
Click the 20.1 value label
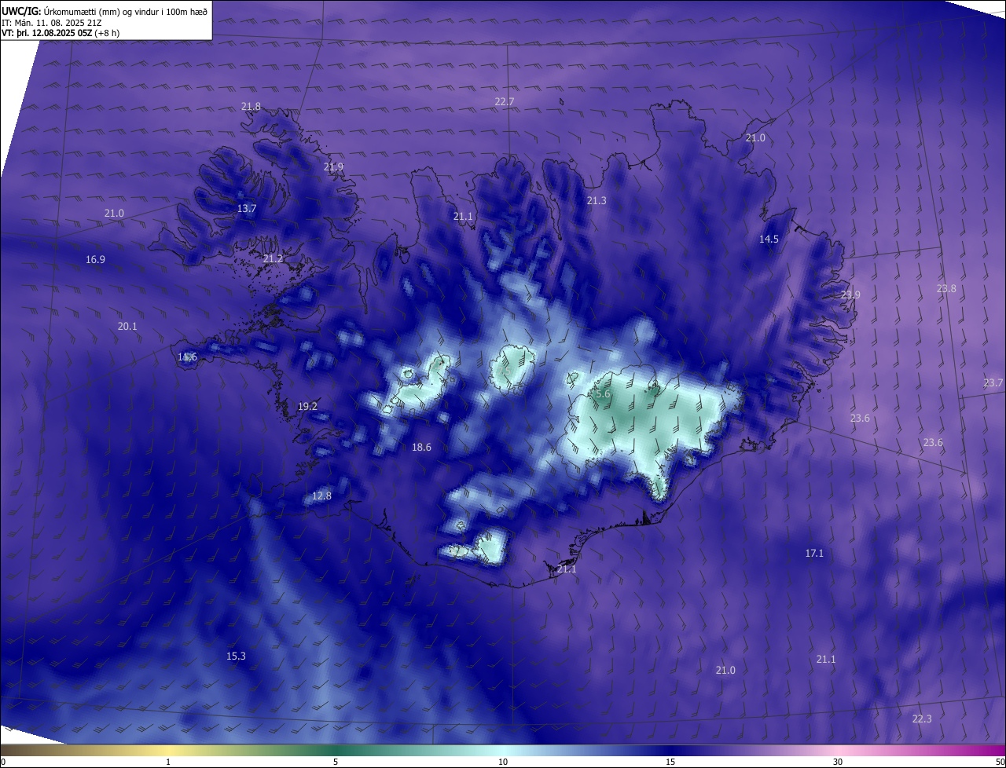[127, 326]
